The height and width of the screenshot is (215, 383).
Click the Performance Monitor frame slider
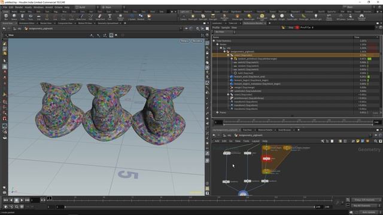[x=298, y=122]
